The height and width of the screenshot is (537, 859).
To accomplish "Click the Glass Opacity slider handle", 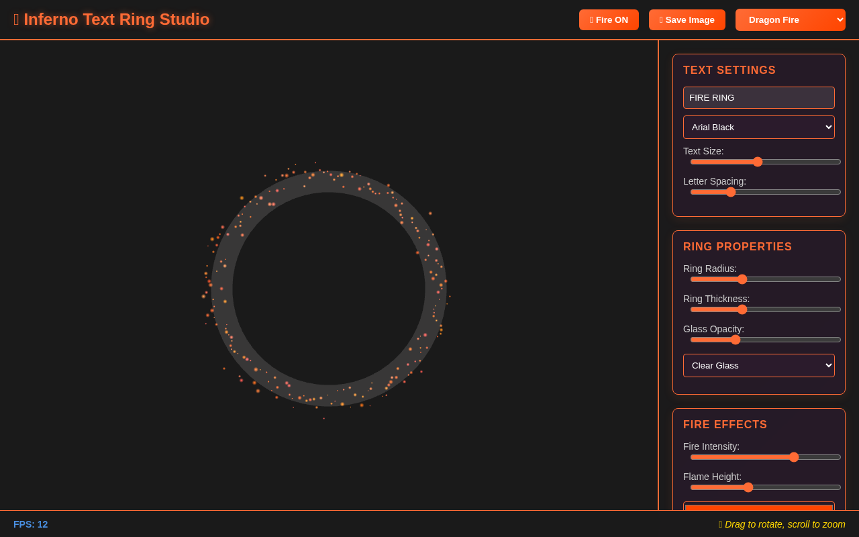I will pos(735,339).
